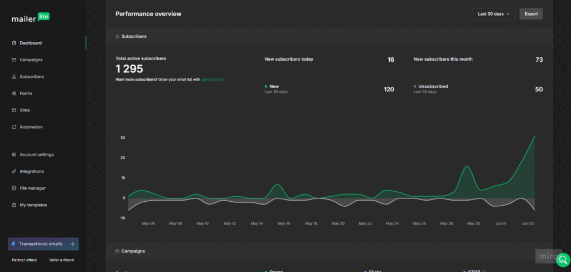Click the Dashboard icon in sidebar
Image resolution: width=571 pixels, height=272 pixels.
tap(14, 43)
